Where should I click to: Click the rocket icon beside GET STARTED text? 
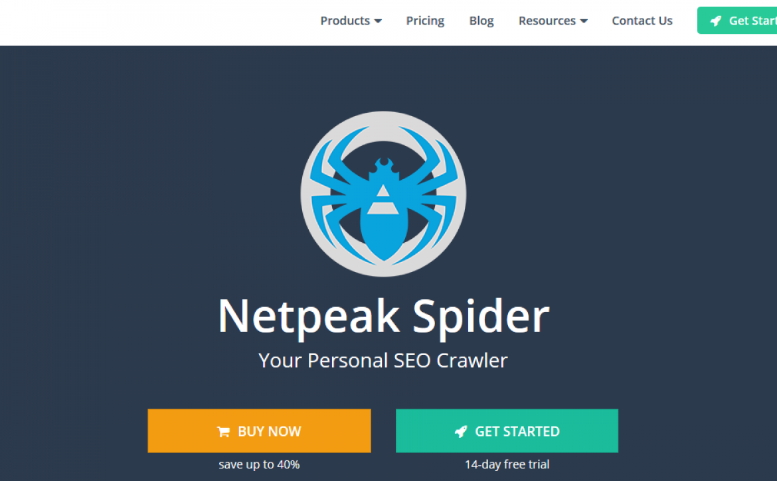[460, 431]
